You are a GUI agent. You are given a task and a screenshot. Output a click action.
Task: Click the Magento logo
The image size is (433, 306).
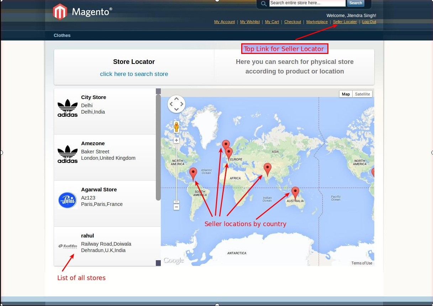click(x=83, y=12)
